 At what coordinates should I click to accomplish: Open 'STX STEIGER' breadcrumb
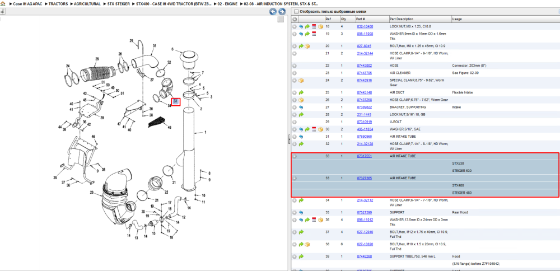pos(119,4)
